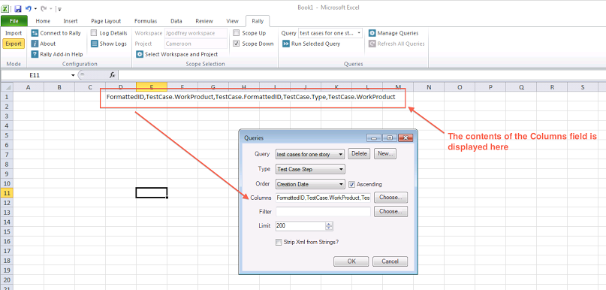
Task: Select Import mode in the ribbon
Action: pos(14,33)
